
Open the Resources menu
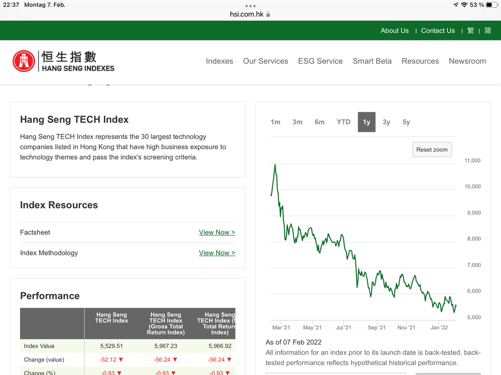[420, 61]
